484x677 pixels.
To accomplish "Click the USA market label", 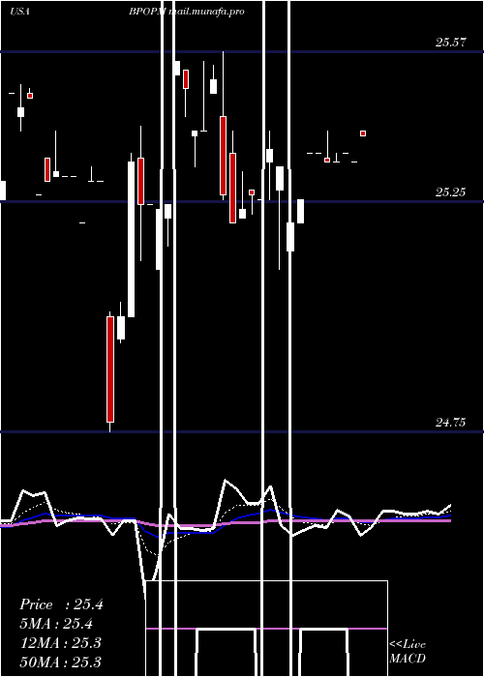I will tap(19, 12).
